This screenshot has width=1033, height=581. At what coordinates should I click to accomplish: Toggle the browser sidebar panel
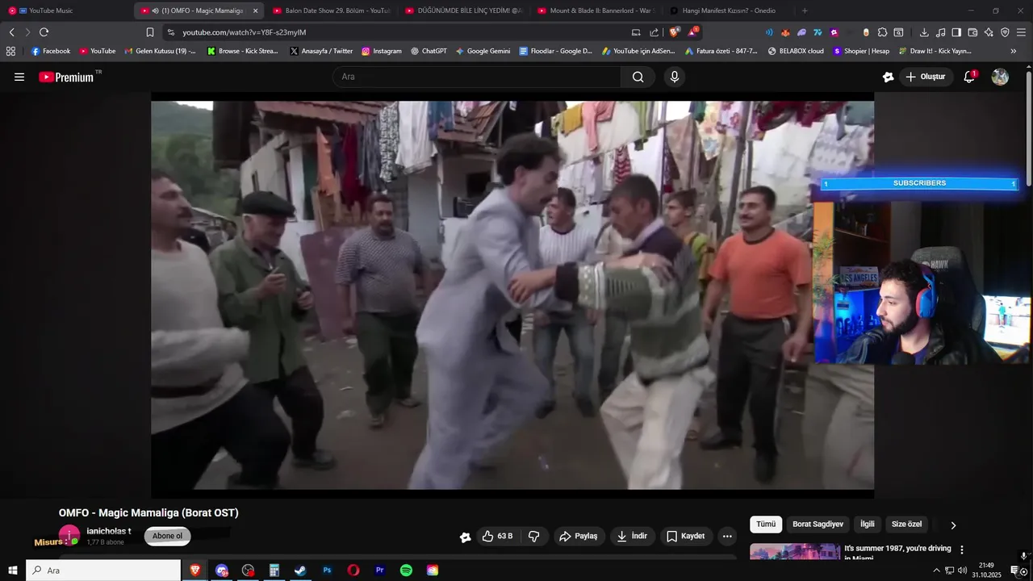(x=956, y=32)
